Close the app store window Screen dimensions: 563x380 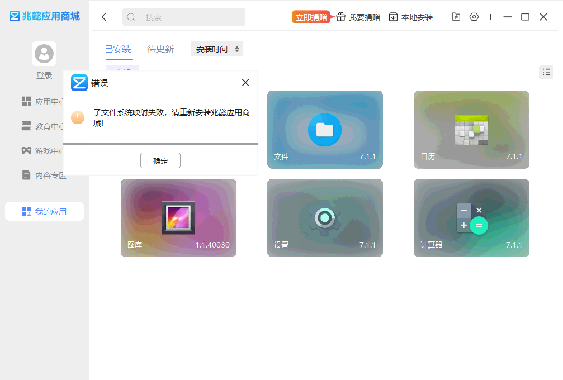click(x=543, y=17)
